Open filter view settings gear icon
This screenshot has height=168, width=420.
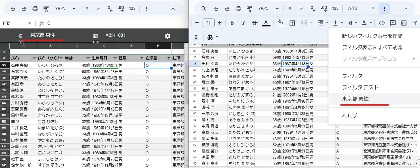(168, 36)
